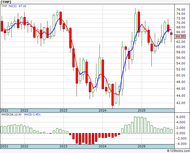Click the MACD(26,12,9) indicator label
The height and width of the screenshot is (153, 190).
(x=11, y=115)
